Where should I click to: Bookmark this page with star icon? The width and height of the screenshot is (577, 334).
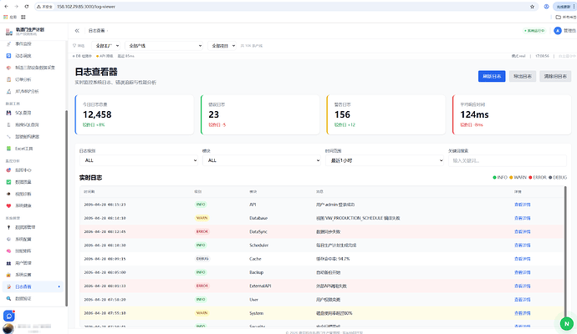(x=532, y=7)
